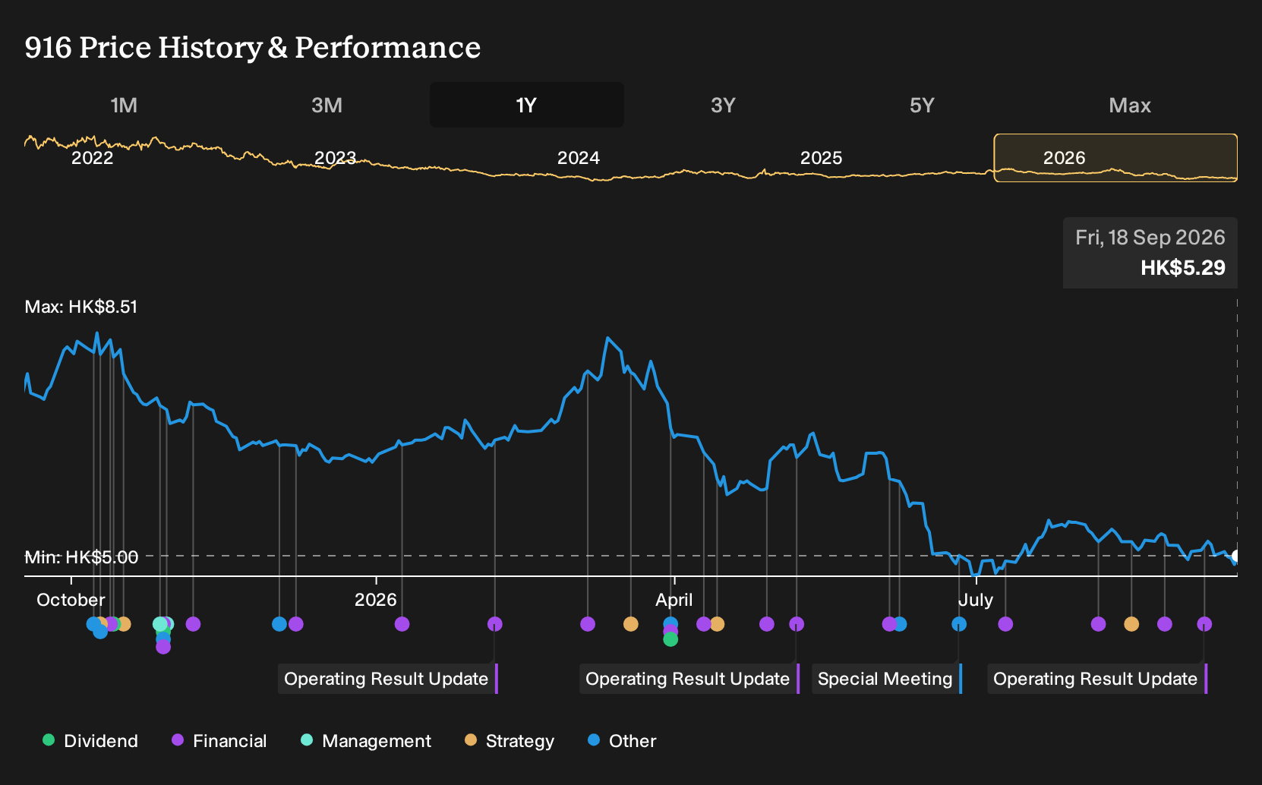Click the Fri, 18 Sep 2026 tooltip date

1150,238
